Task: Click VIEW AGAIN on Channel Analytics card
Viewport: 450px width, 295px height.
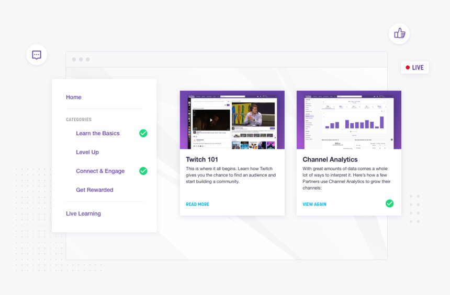Action: (314, 204)
